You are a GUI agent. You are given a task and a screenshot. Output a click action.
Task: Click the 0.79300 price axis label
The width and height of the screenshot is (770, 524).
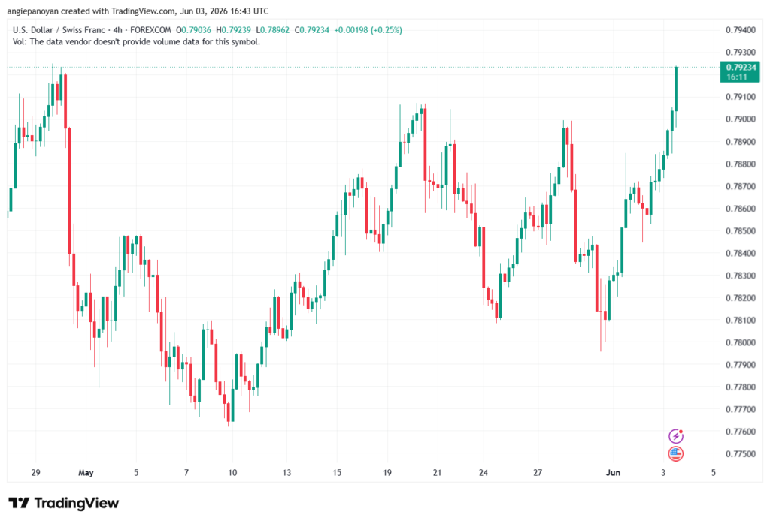[741, 52]
